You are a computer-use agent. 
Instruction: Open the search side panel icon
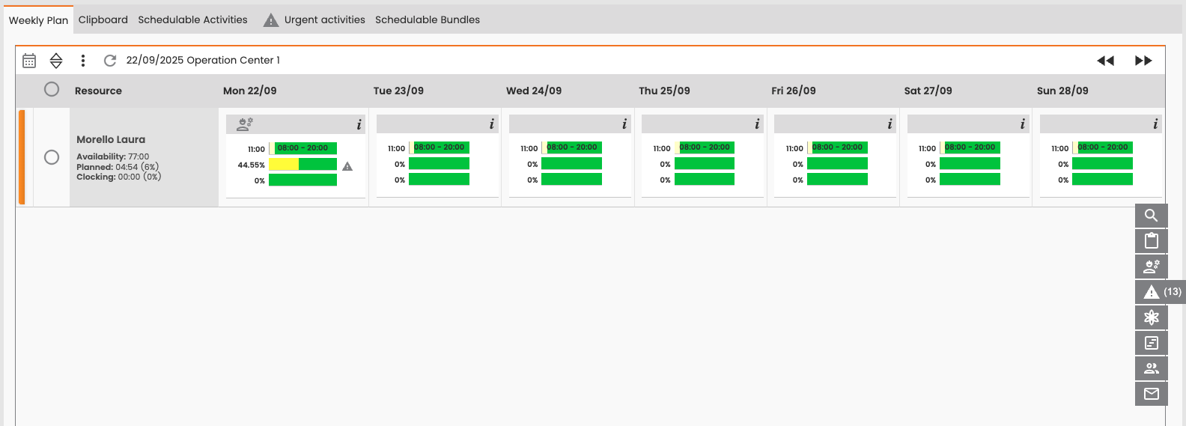(x=1152, y=216)
